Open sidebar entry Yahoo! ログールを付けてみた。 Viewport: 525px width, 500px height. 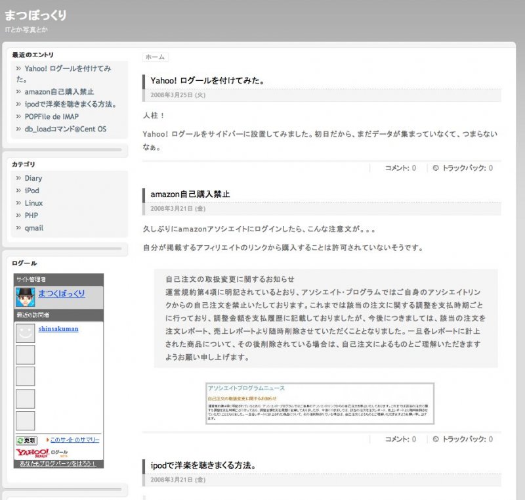coord(64,74)
